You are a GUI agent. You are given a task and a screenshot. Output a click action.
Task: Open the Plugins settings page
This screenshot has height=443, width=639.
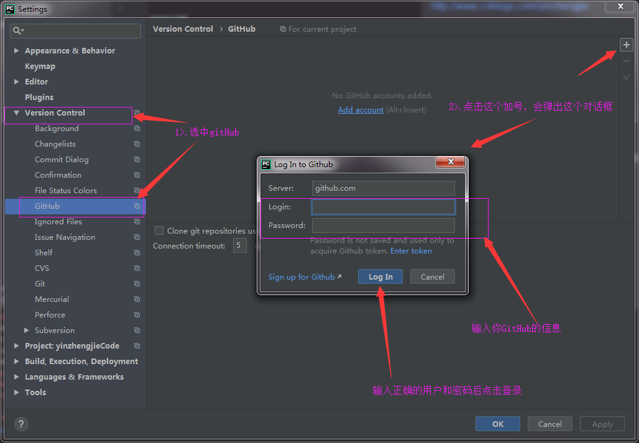tap(39, 98)
